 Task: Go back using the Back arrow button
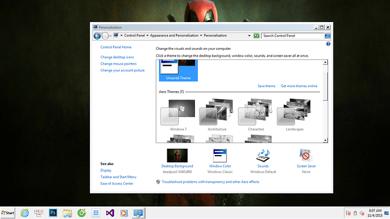pos(97,36)
